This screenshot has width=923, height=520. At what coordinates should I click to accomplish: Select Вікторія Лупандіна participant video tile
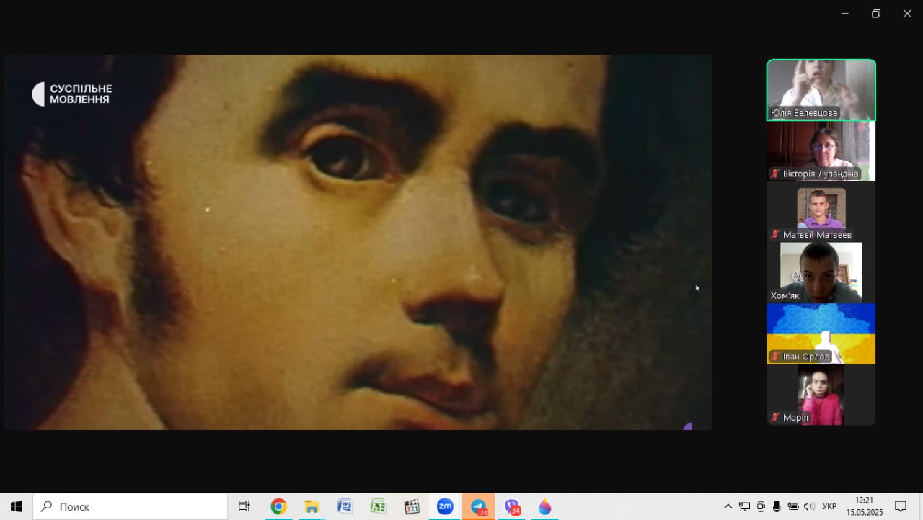821,151
